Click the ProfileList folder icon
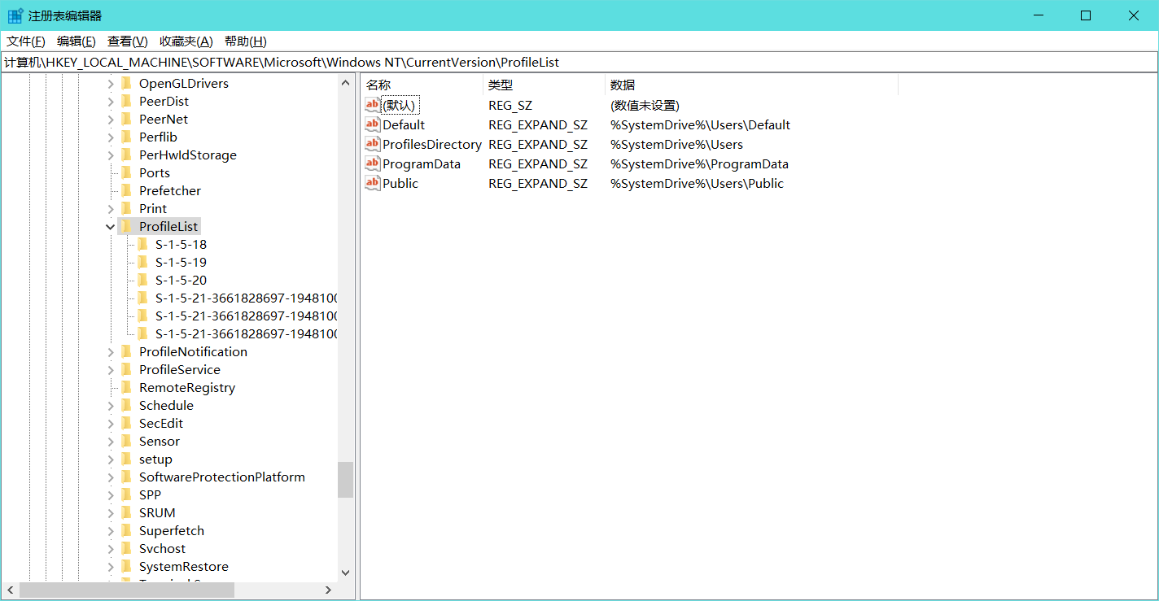 [x=126, y=226]
